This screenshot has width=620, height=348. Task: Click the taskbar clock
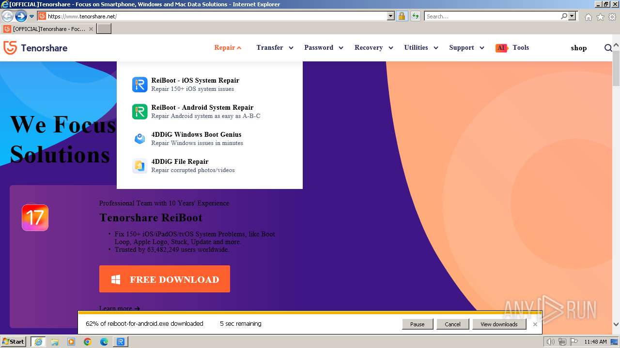click(x=595, y=342)
